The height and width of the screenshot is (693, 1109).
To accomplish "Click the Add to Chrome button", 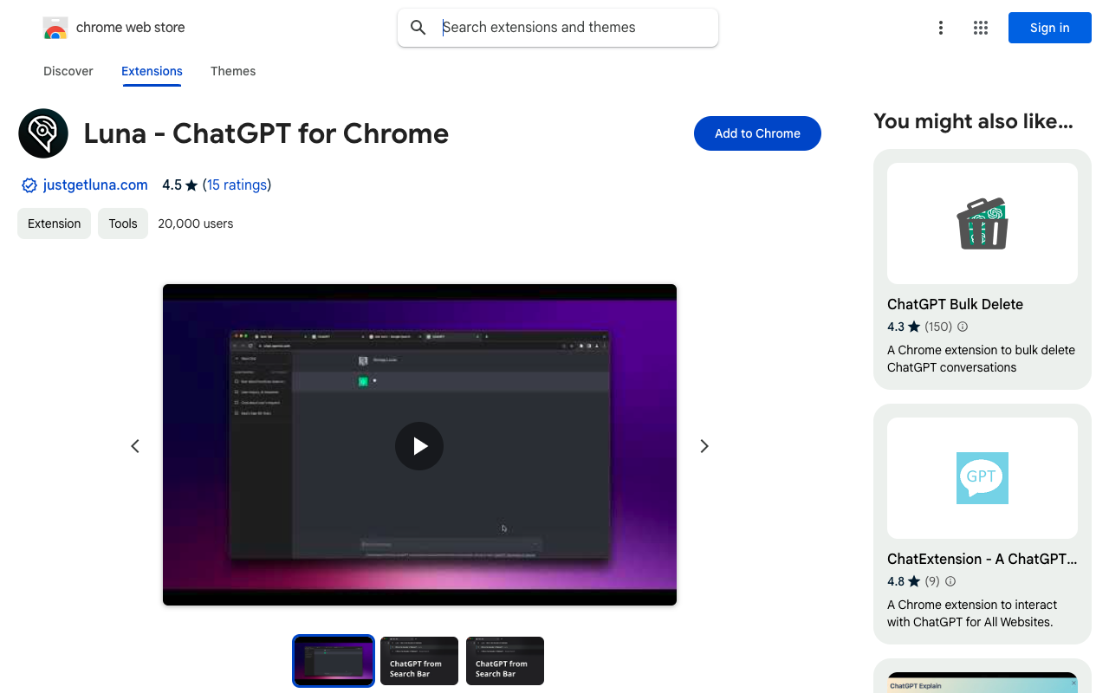I will click(x=756, y=133).
